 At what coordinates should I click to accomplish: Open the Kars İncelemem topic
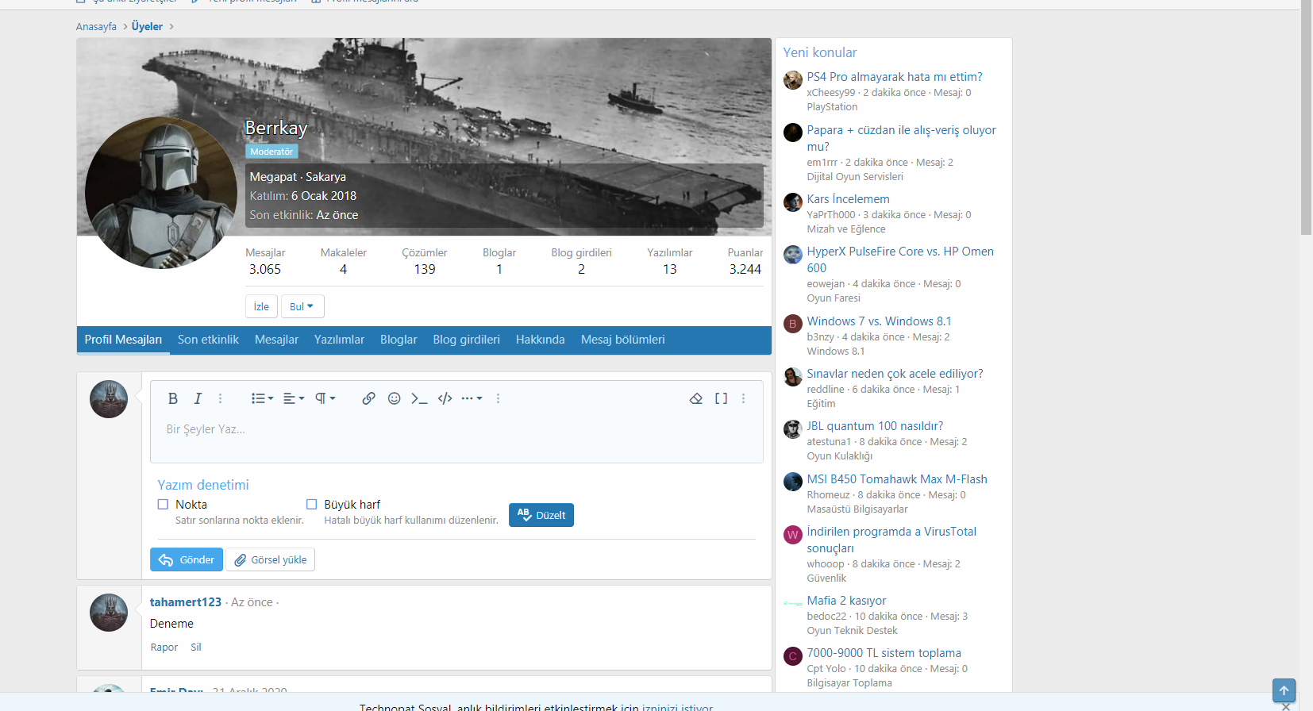tap(848, 199)
